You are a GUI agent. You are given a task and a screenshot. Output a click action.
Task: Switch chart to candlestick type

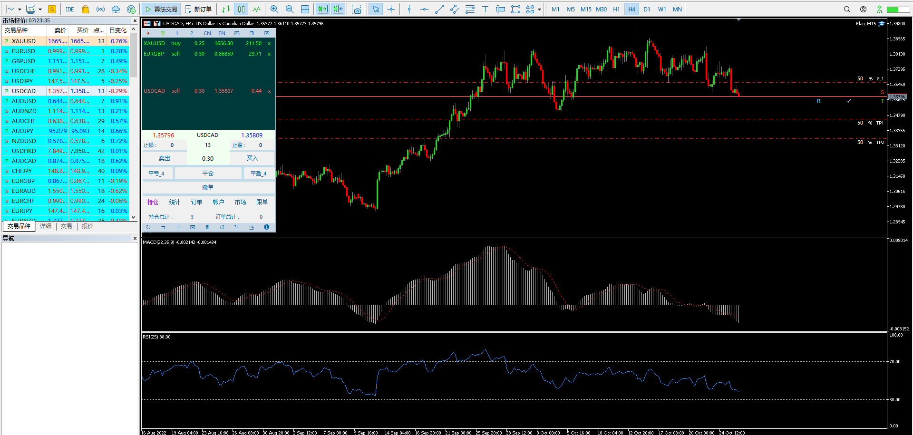(242, 9)
